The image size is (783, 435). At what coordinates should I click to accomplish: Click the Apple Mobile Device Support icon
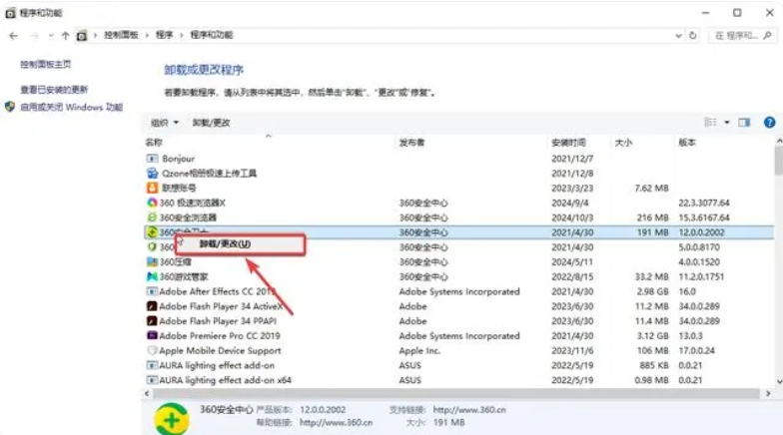tap(152, 351)
